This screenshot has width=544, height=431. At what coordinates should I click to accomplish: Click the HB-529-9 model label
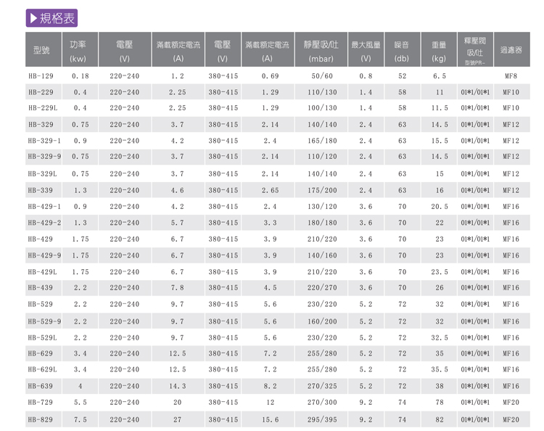click(44, 321)
